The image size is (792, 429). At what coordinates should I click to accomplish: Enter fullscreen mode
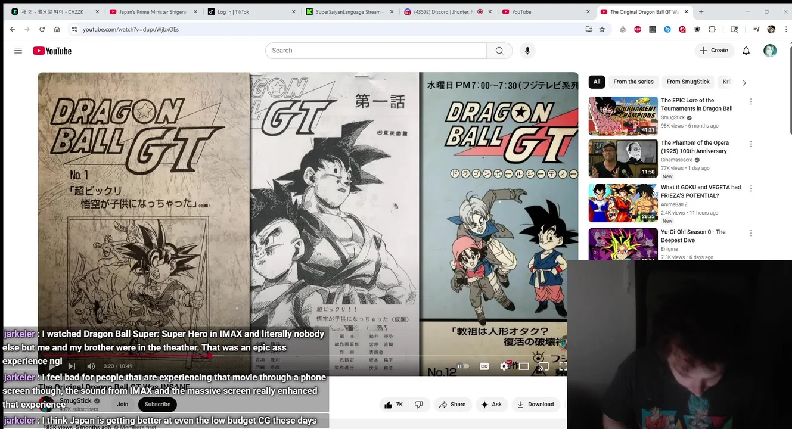(563, 366)
